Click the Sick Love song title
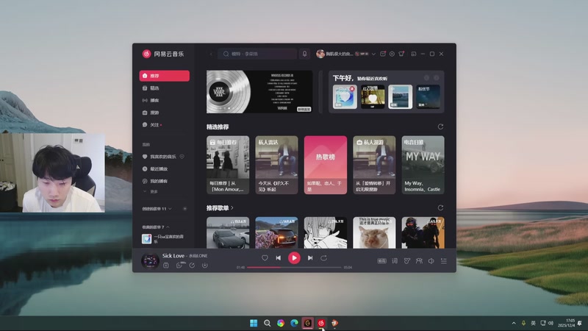The width and height of the screenshot is (588, 331). pos(173,256)
